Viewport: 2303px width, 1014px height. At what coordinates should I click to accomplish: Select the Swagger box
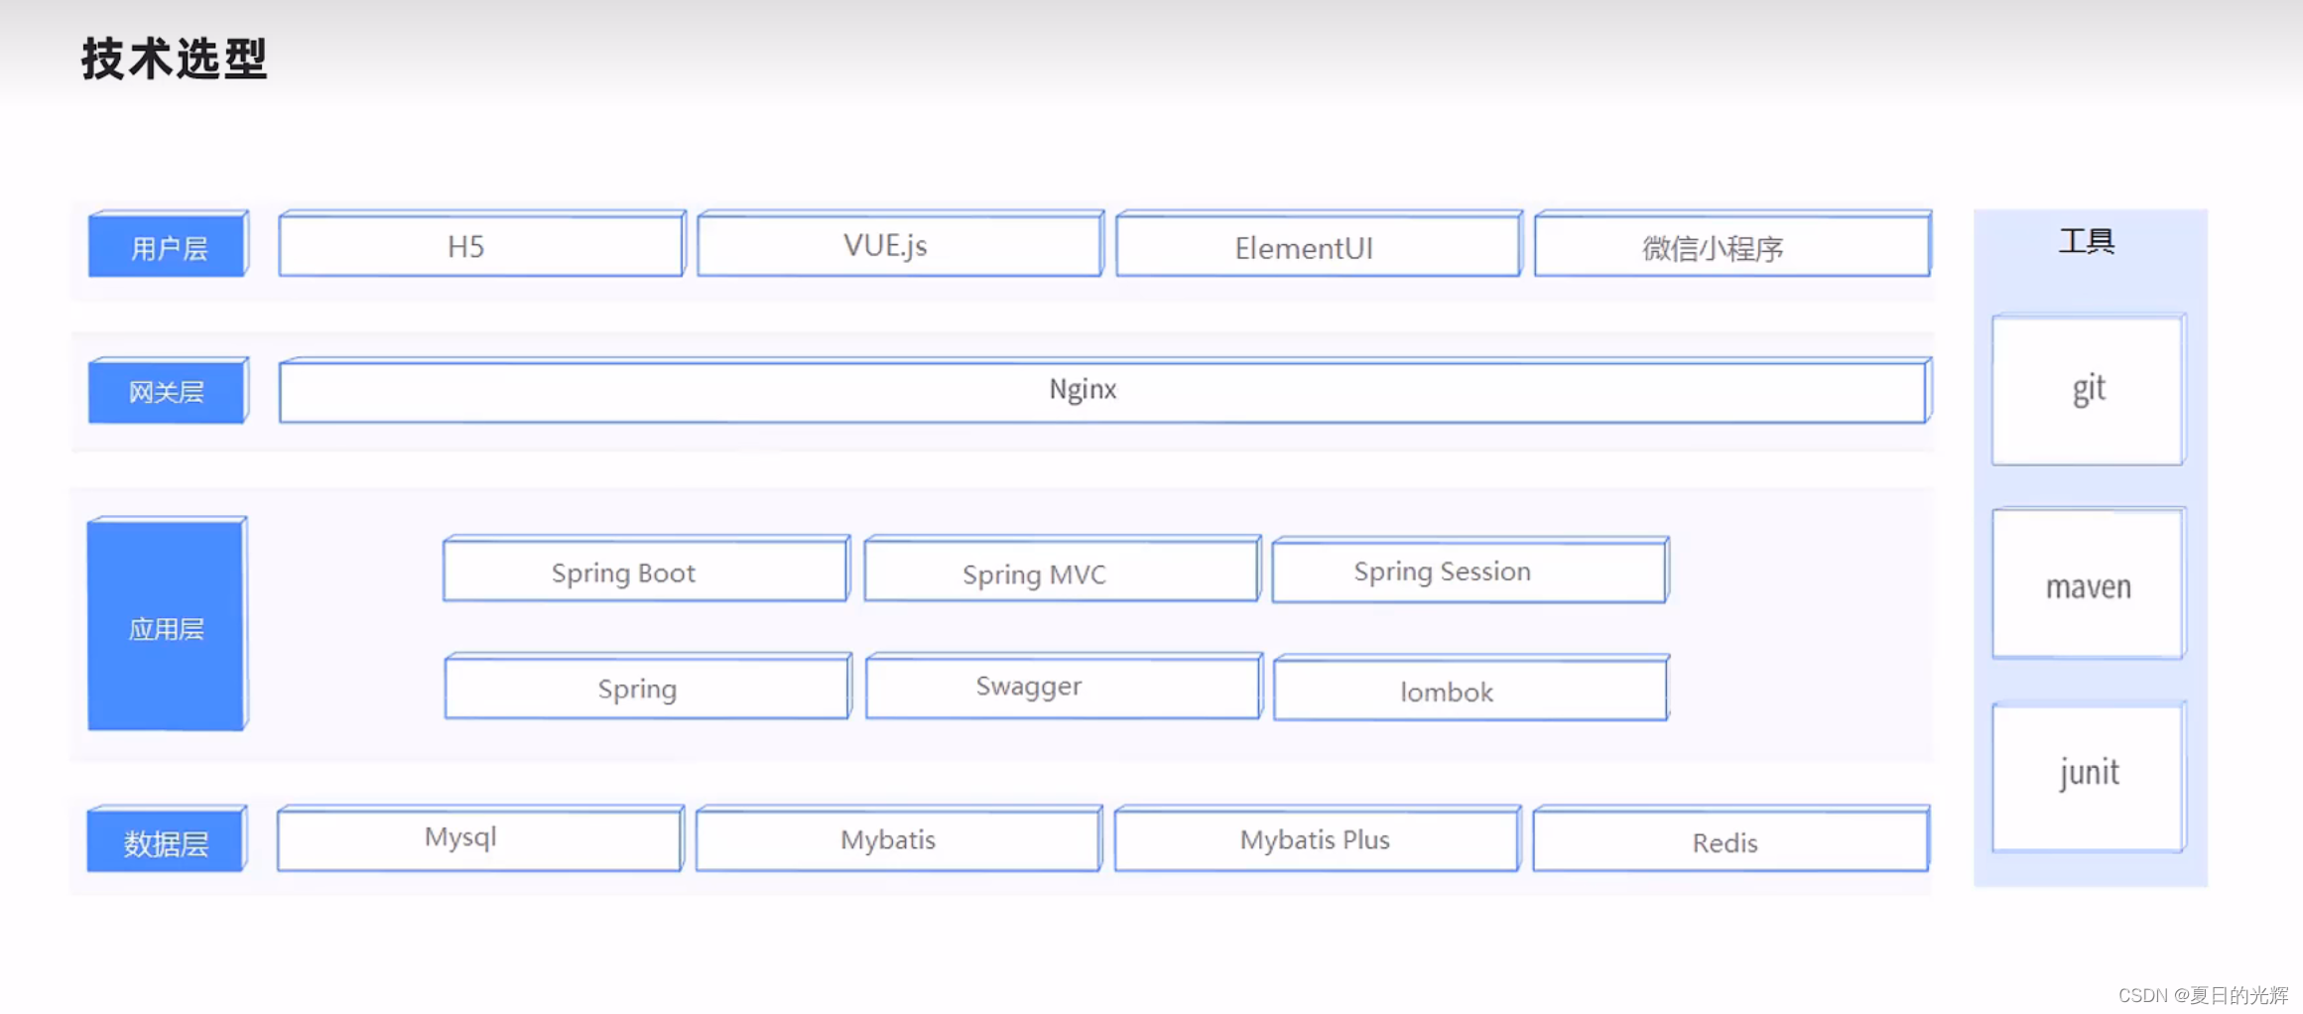tap(1064, 687)
